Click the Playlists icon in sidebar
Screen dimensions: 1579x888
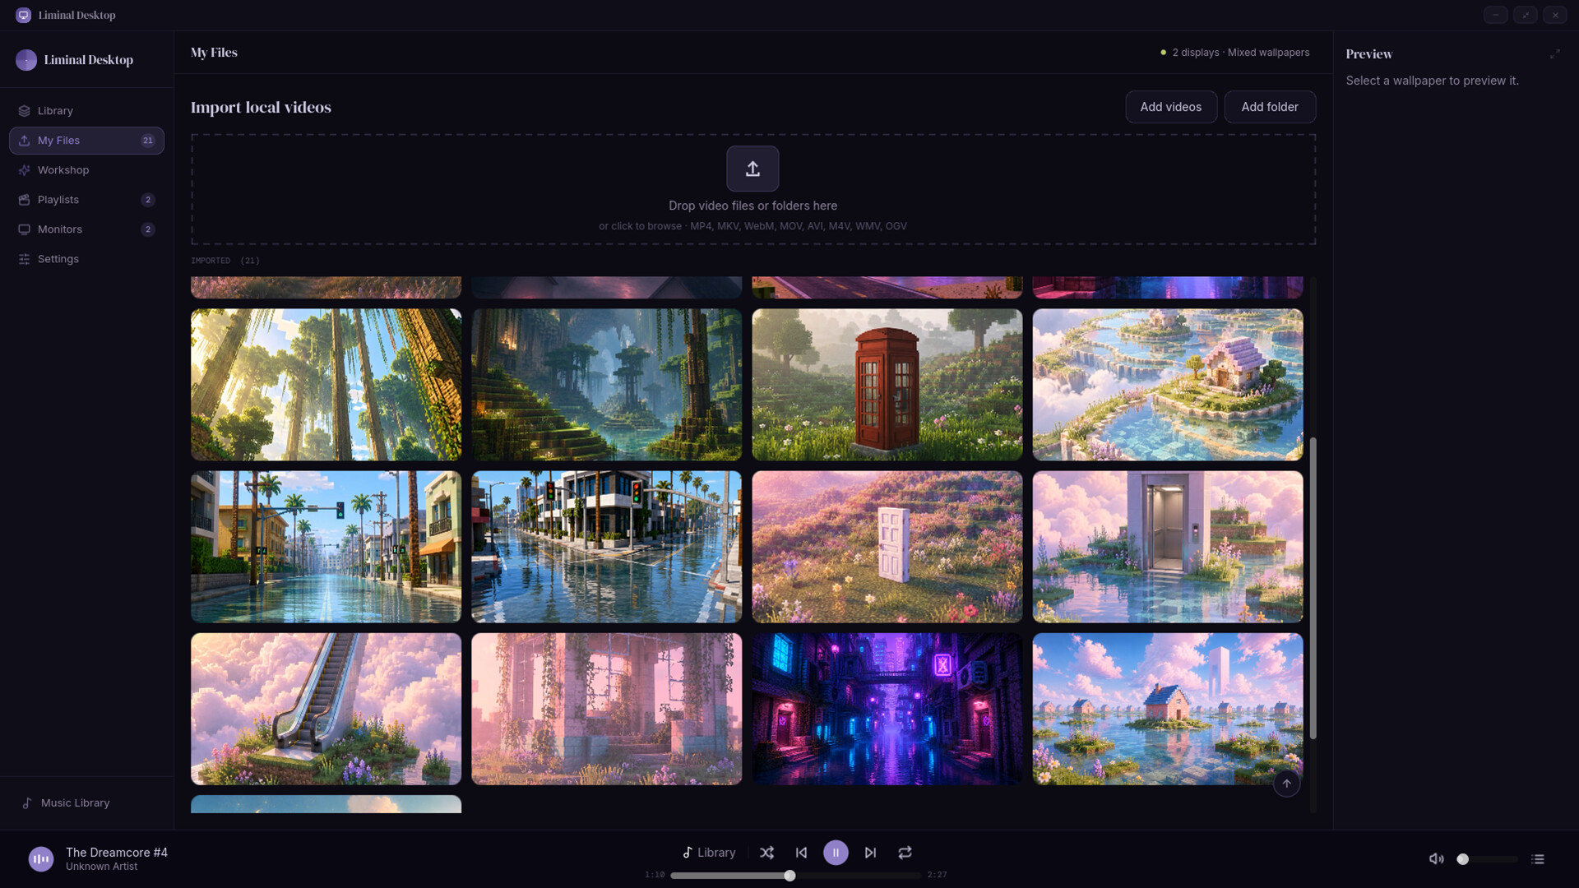[x=24, y=200]
